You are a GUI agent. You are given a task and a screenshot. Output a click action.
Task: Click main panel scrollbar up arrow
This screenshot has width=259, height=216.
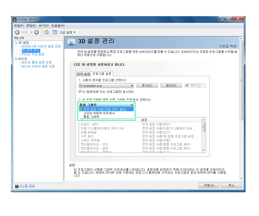[x=241, y=39]
